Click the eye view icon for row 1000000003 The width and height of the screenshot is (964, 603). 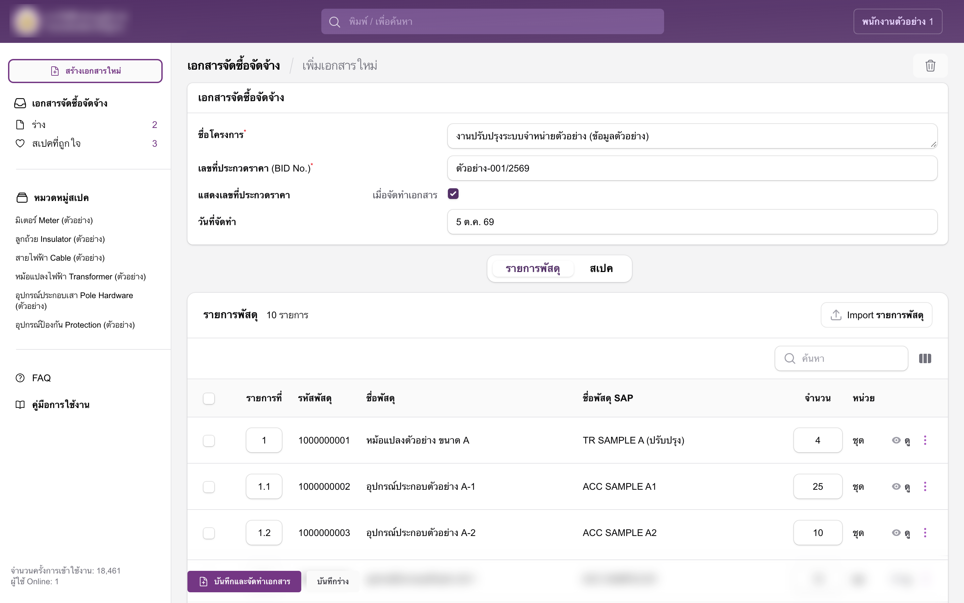(896, 533)
